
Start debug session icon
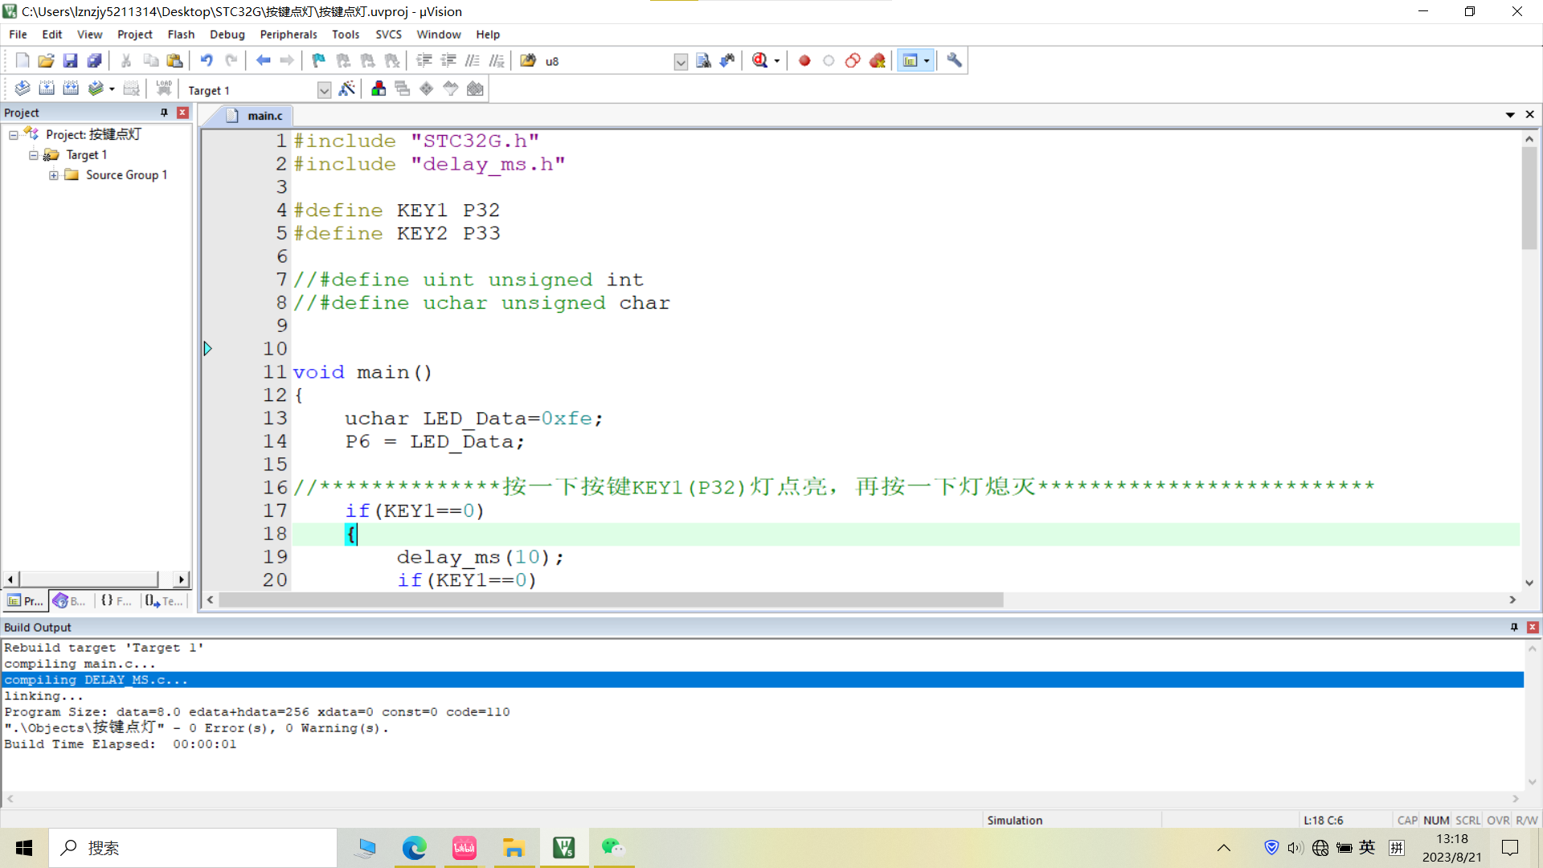pos(759,60)
